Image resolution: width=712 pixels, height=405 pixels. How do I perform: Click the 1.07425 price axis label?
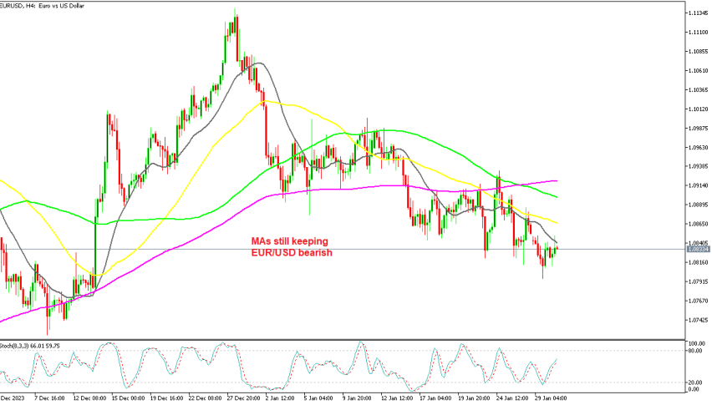[699, 320]
